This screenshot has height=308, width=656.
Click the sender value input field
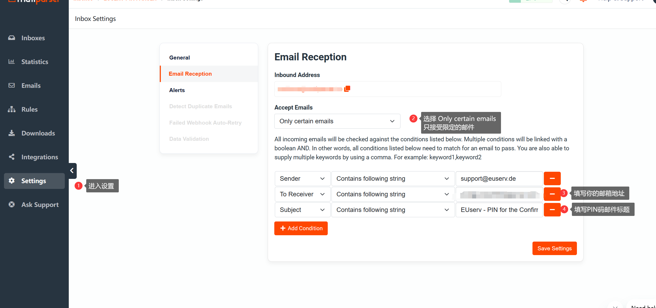pos(499,179)
